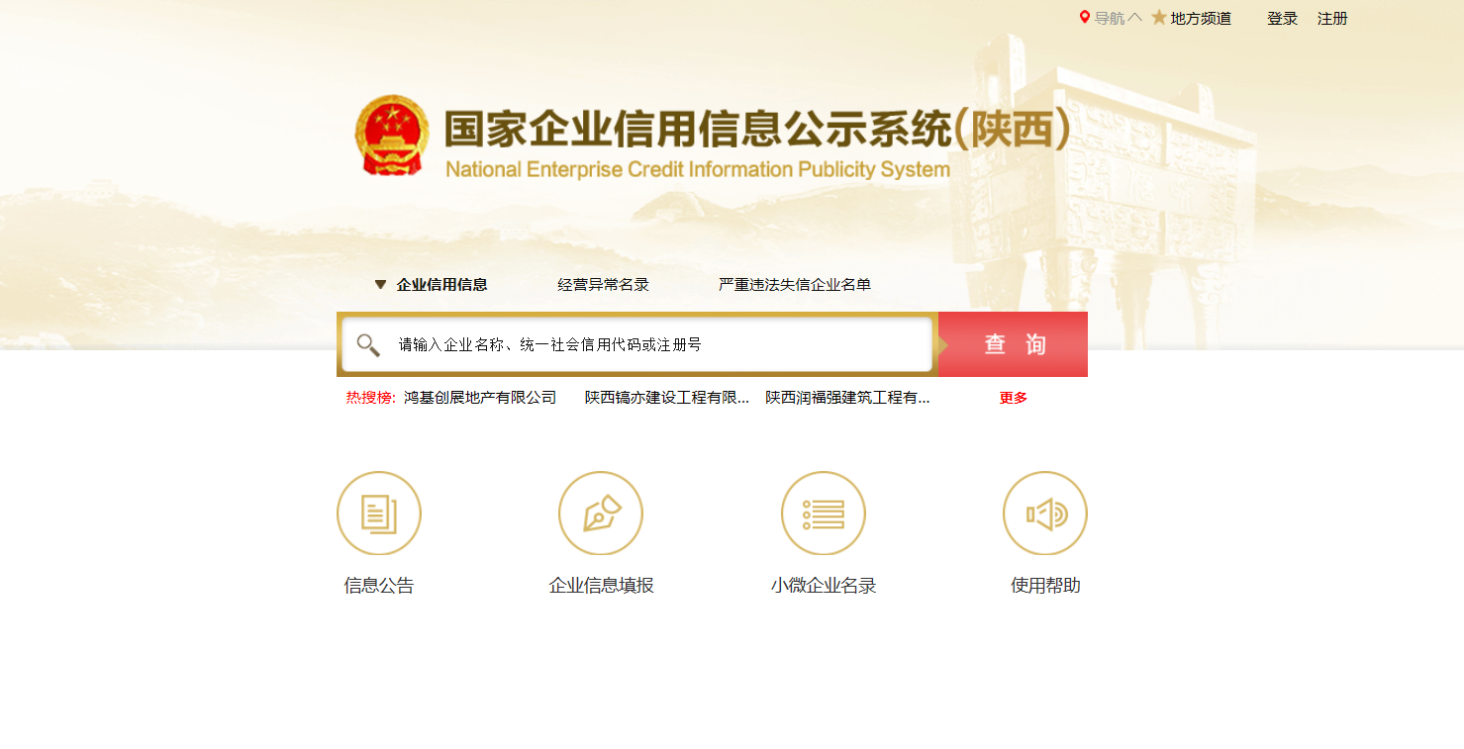
Task: Click the triangle arrow before 企业信息信用
Action: coord(380,285)
